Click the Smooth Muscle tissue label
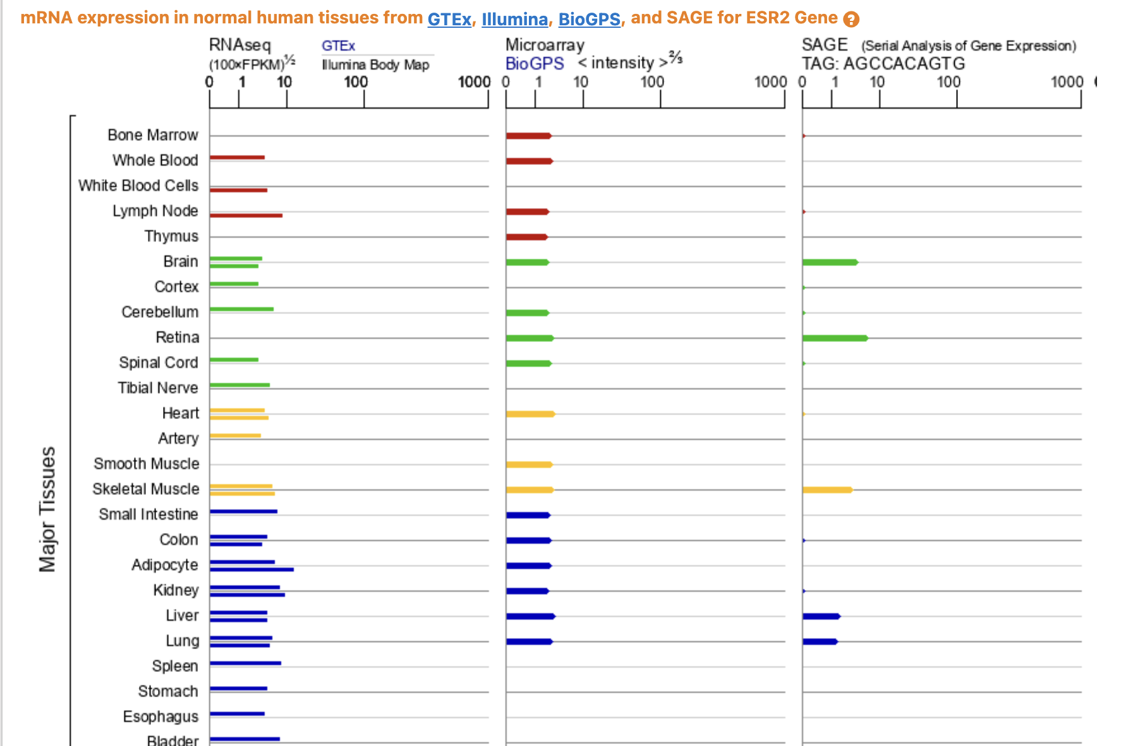The image size is (1121, 746). (147, 464)
